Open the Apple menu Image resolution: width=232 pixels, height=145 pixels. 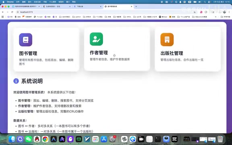tap(3, 2)
